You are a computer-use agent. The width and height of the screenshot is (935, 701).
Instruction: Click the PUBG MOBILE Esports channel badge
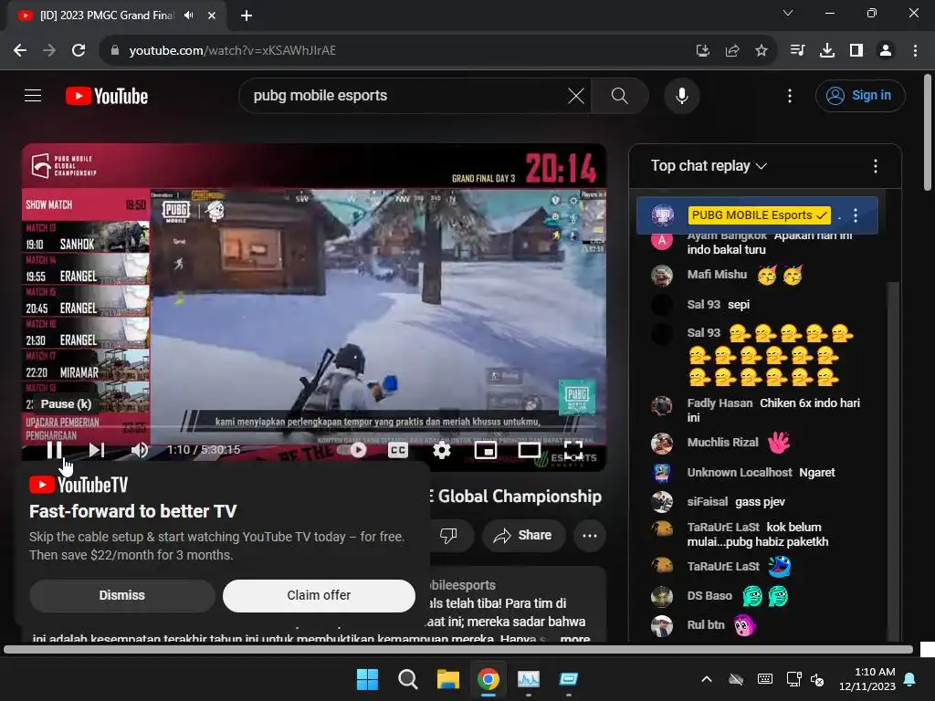click(759, 215)
